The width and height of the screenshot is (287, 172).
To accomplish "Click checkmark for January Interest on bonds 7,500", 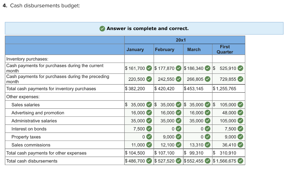I will [x=149, y=129].
